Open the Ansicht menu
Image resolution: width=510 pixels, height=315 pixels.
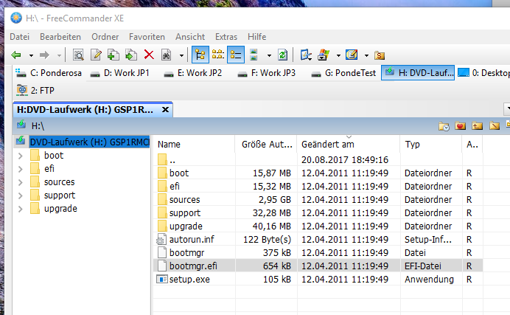pyautogui.click(x=190, y=37)
